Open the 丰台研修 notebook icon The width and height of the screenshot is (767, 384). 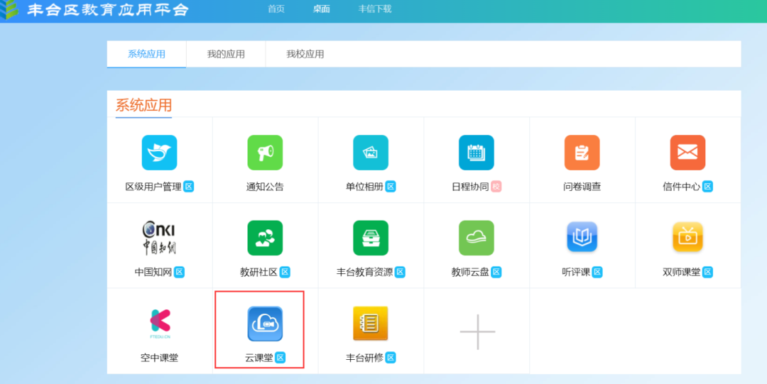(371, 324)
